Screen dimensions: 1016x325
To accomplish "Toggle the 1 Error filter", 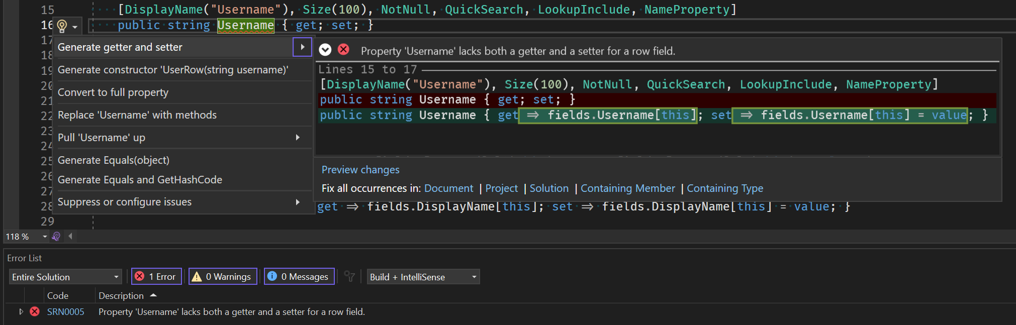I will pyautogui.click(x=156, y=276).
